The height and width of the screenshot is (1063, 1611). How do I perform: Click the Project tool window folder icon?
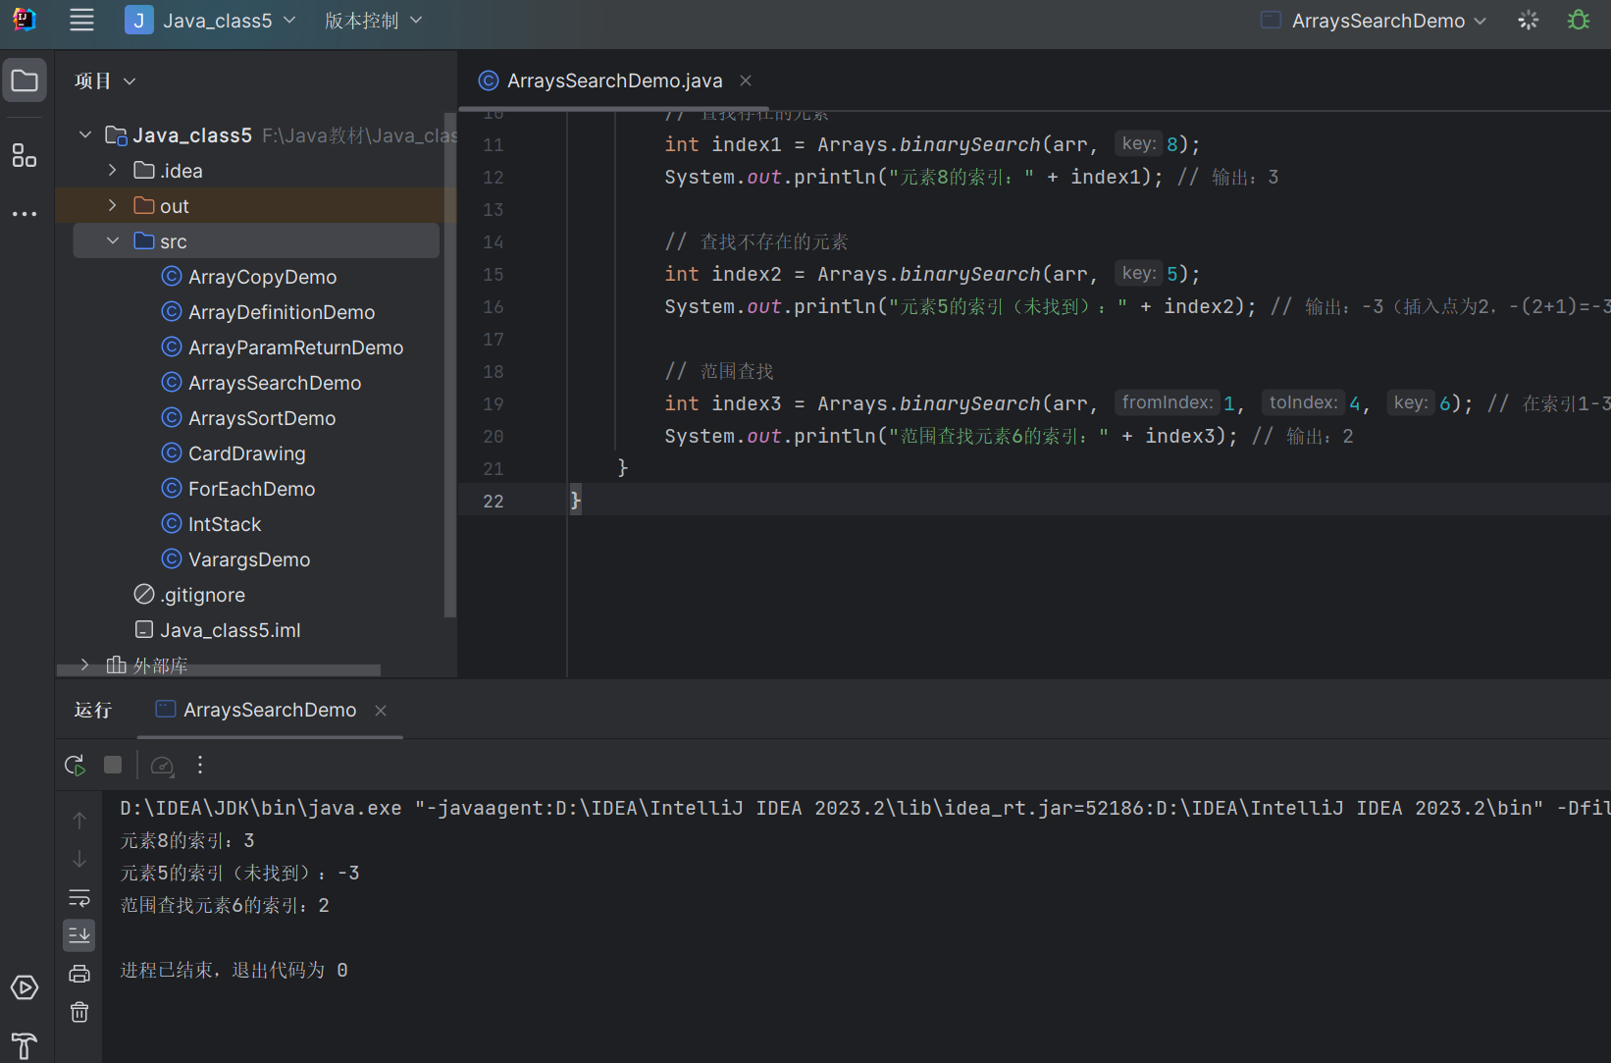pyautogui.click(x=25, y=81)
